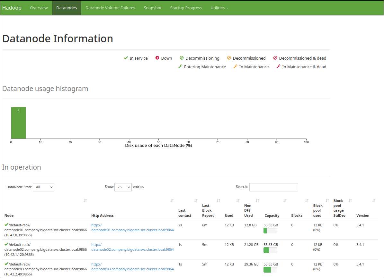Switch to the Snapshot tab
The width and height of the screenshot is (384, 278).
[153, 8]
